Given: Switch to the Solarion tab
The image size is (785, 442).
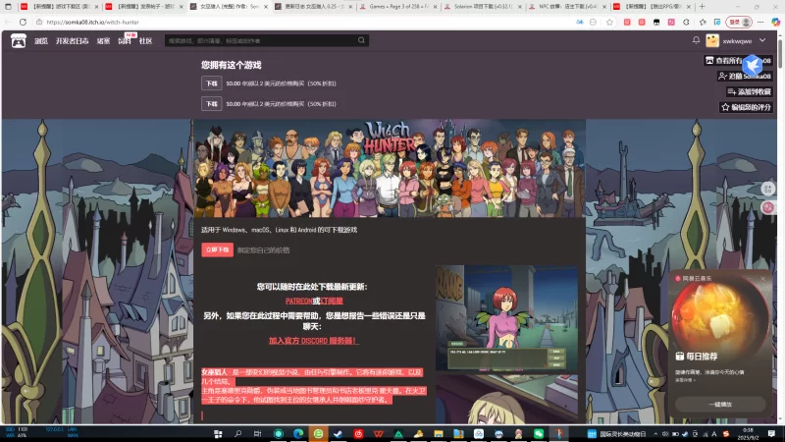Looking at the screenshot, I should pyautogui.click(x=484, y=7).
